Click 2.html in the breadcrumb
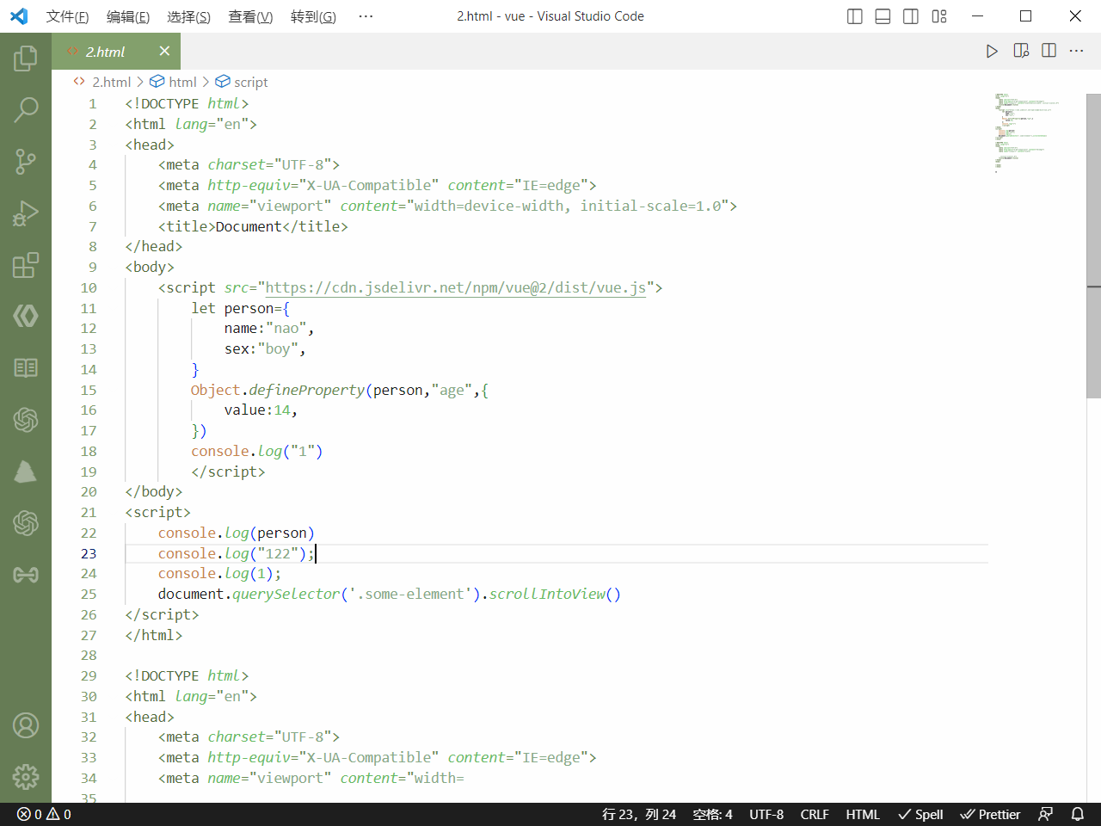 coord(111,82)
